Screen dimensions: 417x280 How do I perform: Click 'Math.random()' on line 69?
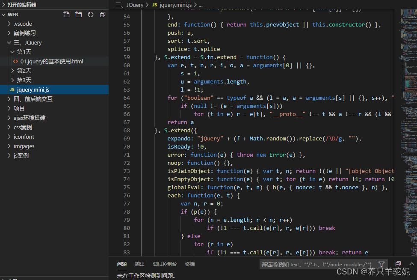click(271, 139)
